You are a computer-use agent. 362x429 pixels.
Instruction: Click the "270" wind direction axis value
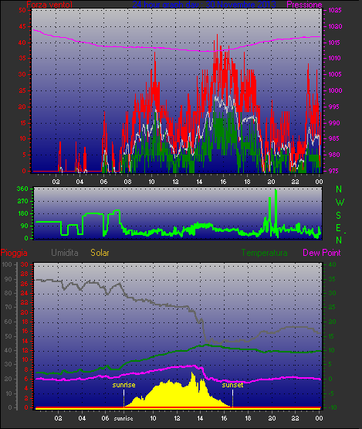point(22,202)
